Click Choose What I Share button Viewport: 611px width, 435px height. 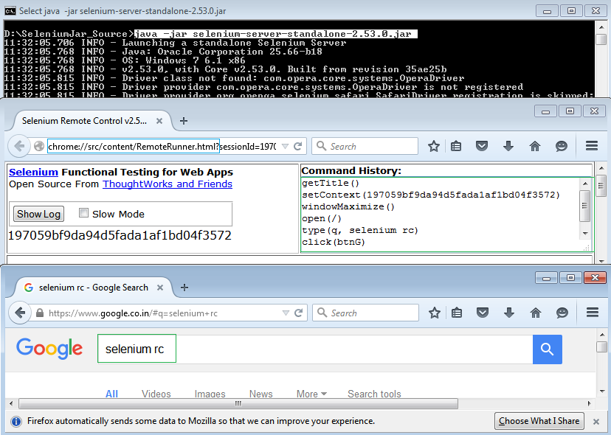[539, 421]
